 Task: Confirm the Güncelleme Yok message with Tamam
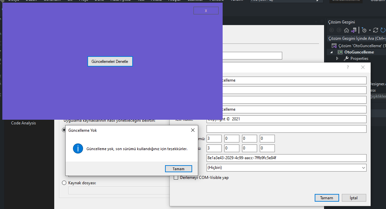pos(178,169)
